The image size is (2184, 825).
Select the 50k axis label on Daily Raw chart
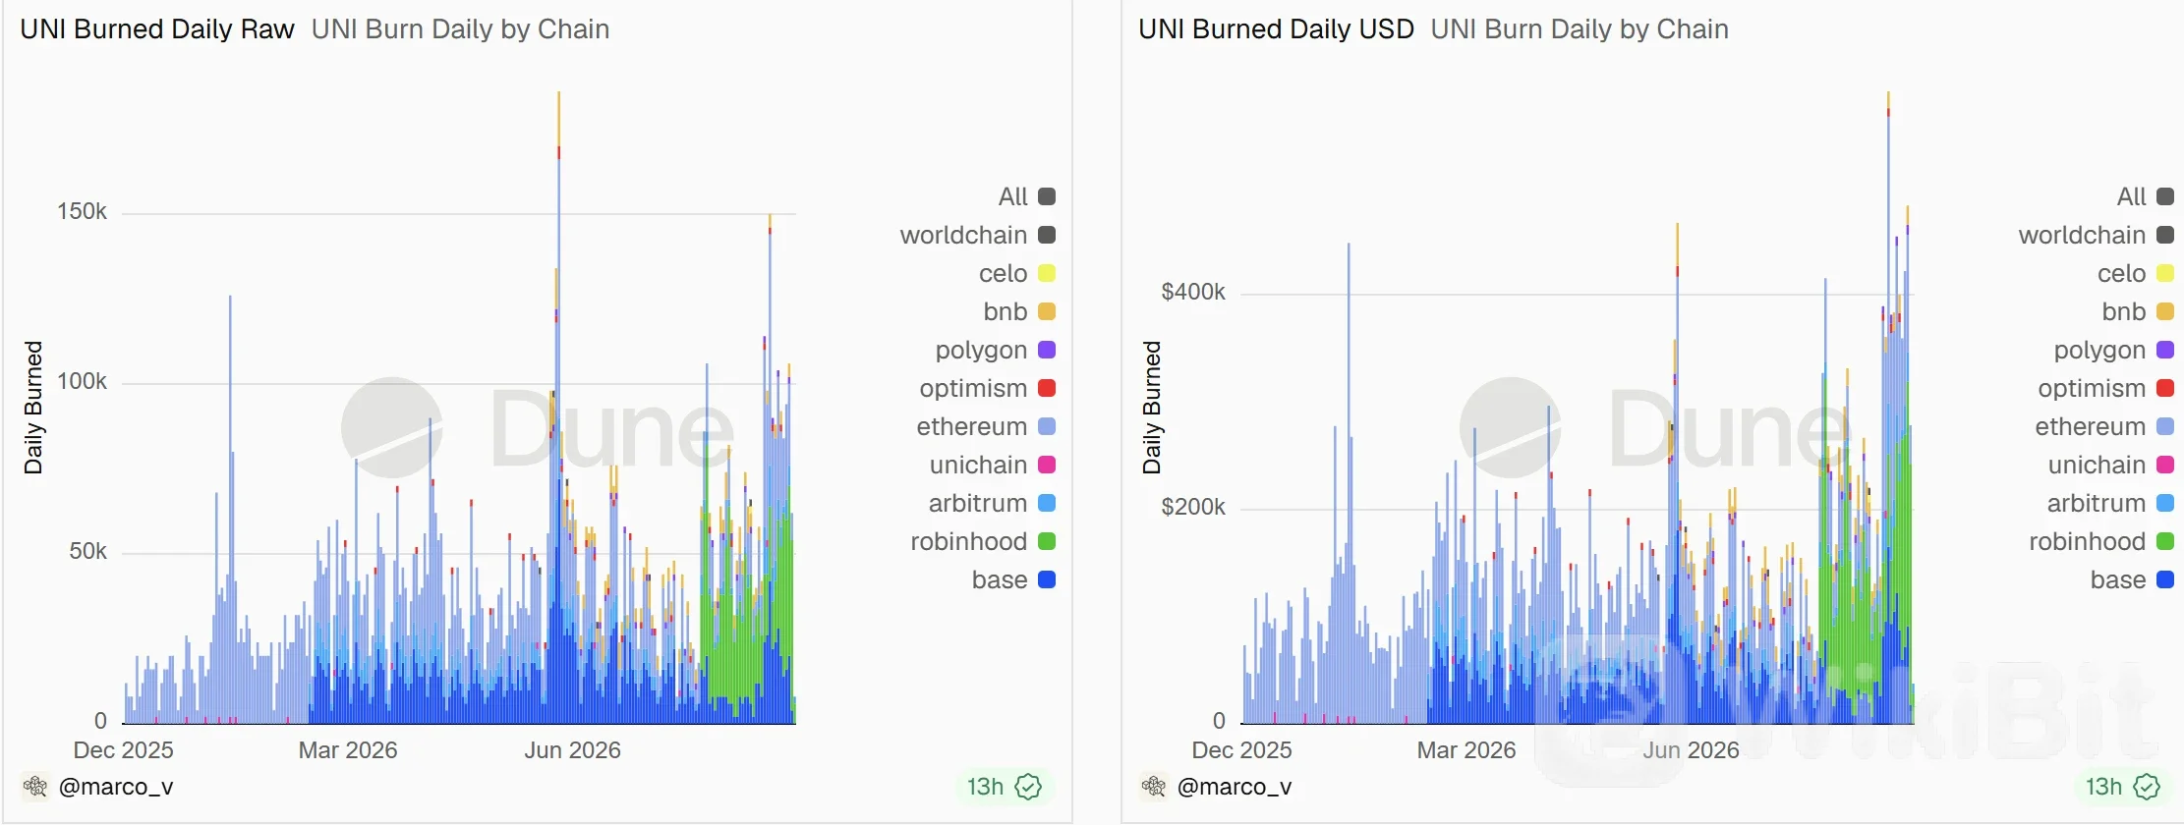[x=87, y=551]
